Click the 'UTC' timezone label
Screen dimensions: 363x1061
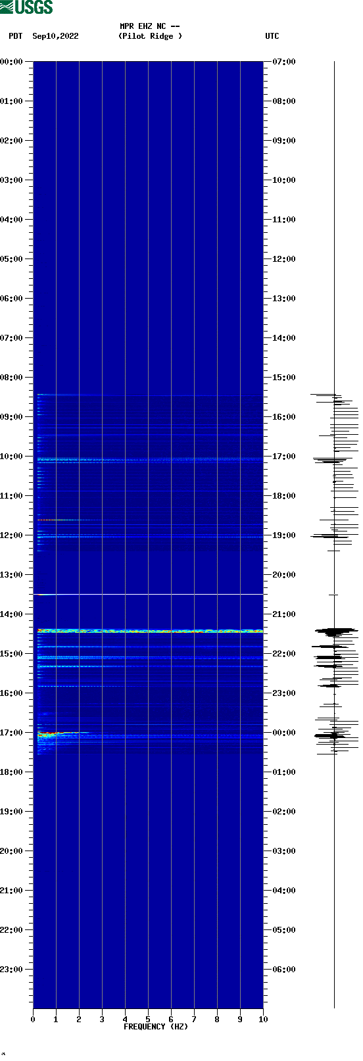pyautogui.click(x=272, y=36)
